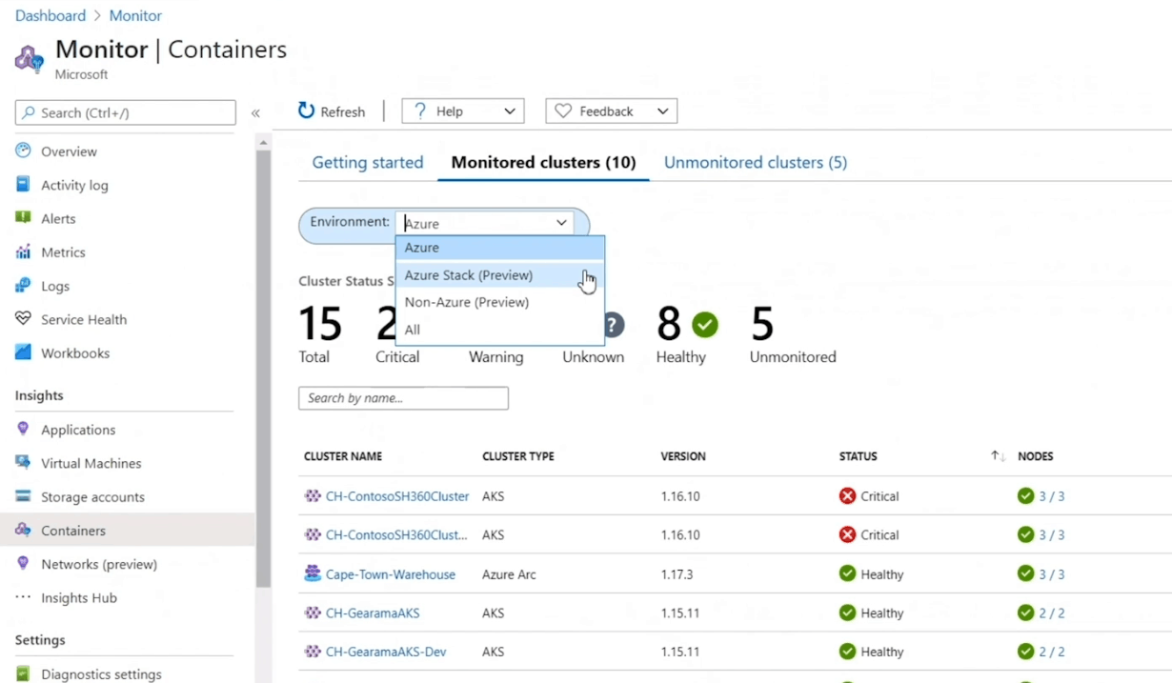The image size is (1172, 683).
Task: Select the Monitored clusters (10) tab
Action: click(x=543, y=163)
